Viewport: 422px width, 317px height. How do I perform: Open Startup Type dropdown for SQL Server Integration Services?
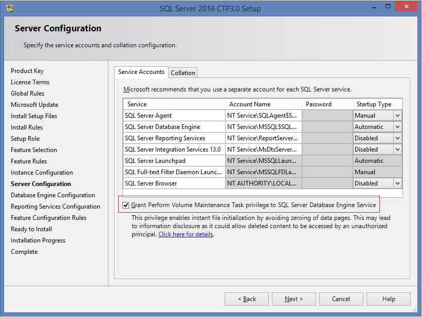pos(397,150)
